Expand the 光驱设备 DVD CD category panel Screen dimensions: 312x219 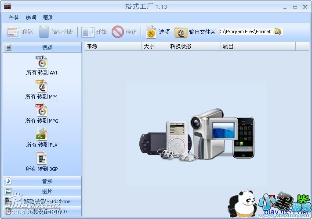click(x=42, y=211)
